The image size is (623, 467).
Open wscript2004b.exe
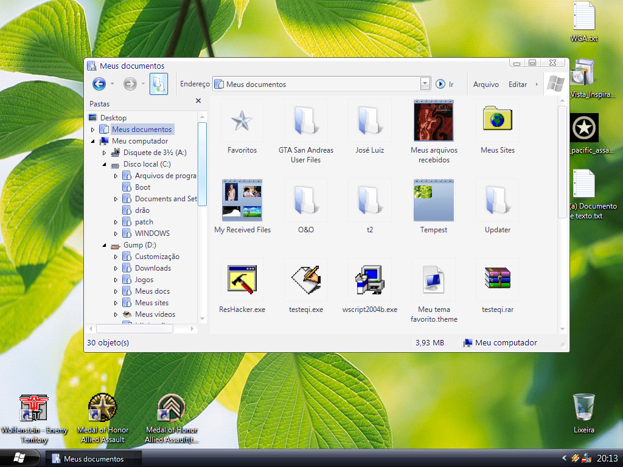369,280
